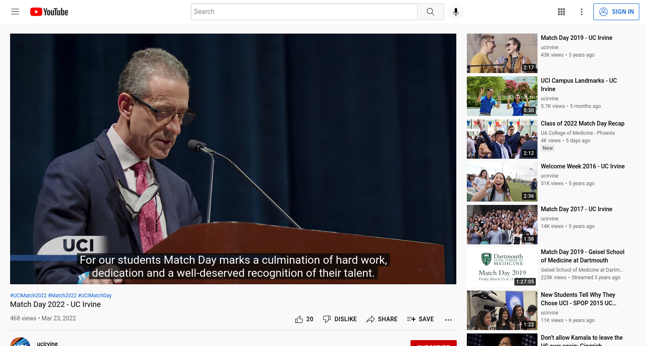The image size is (646, 346).
Task: Focus the Search input field
Action: [304, 12]
